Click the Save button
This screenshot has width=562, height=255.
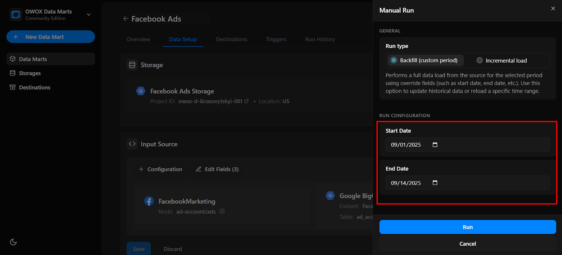(139, 249)
